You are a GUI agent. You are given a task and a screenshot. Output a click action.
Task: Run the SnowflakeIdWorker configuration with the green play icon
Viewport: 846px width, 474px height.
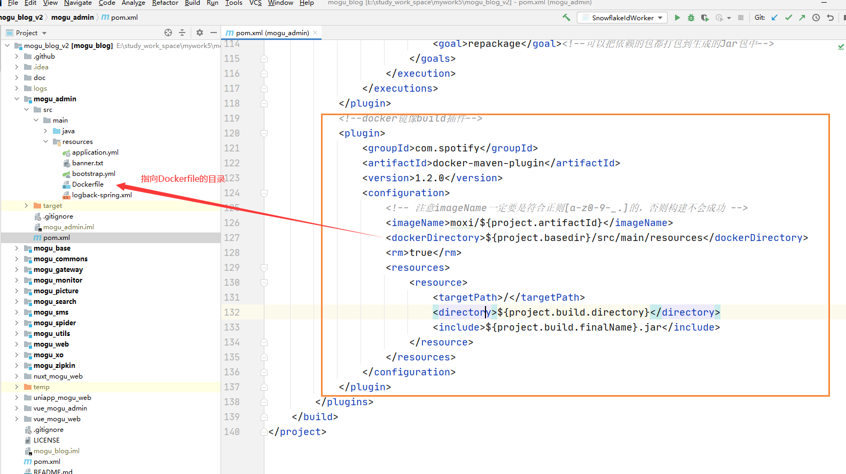tap(677, 18)
